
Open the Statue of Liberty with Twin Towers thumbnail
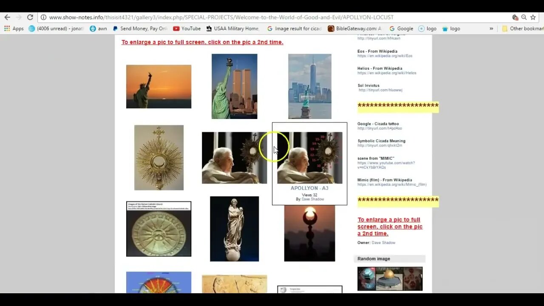(x=234, y=86)
